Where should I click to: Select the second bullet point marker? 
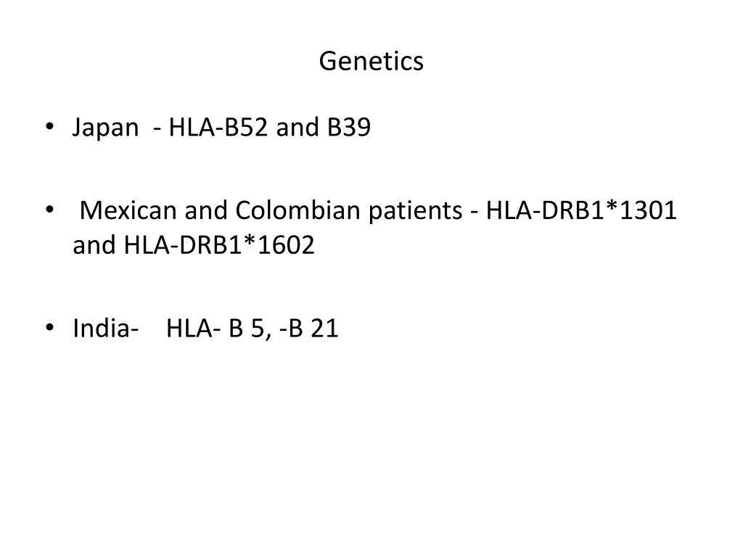click(x=49, y=210)
